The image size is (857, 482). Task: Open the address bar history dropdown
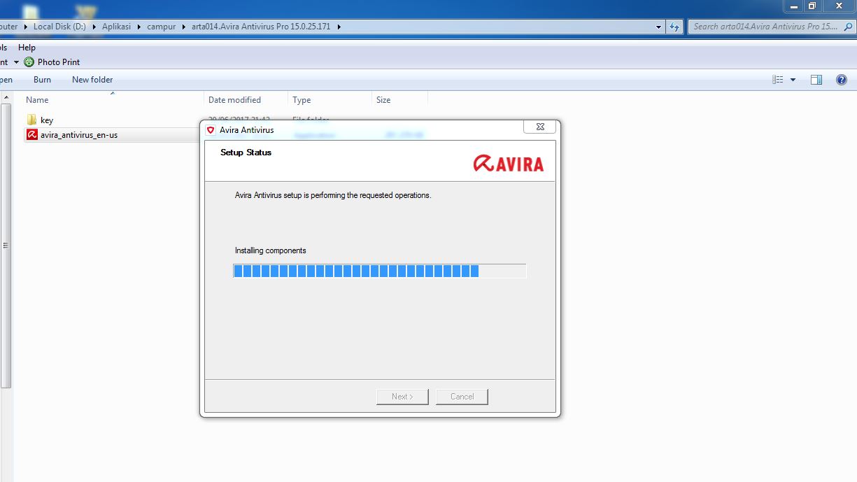click(659, 27)
